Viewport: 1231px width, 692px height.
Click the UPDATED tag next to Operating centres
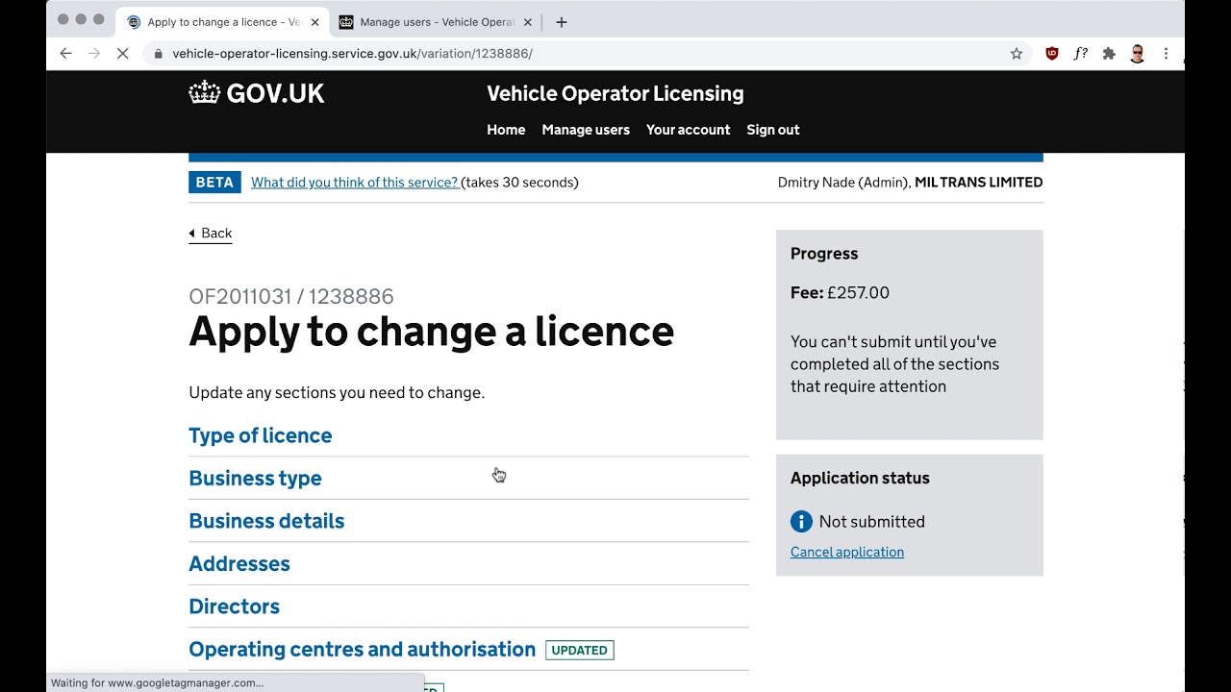[x=580, y=650]
